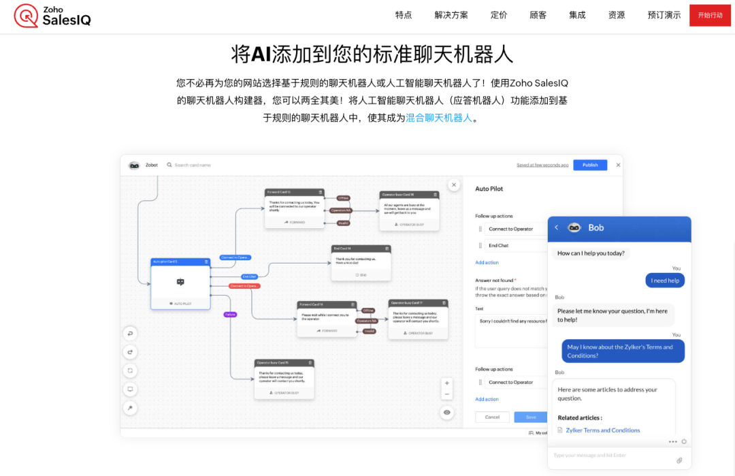Image resolution: width=735 pixels, height=476 pixels.
Task: Open the 解决方案 menu item
Action: pyautogui.click(x=451, y=15)
